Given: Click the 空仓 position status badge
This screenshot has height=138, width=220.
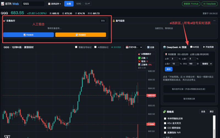Looking at the screenshot, I should [x=103, y=21].
